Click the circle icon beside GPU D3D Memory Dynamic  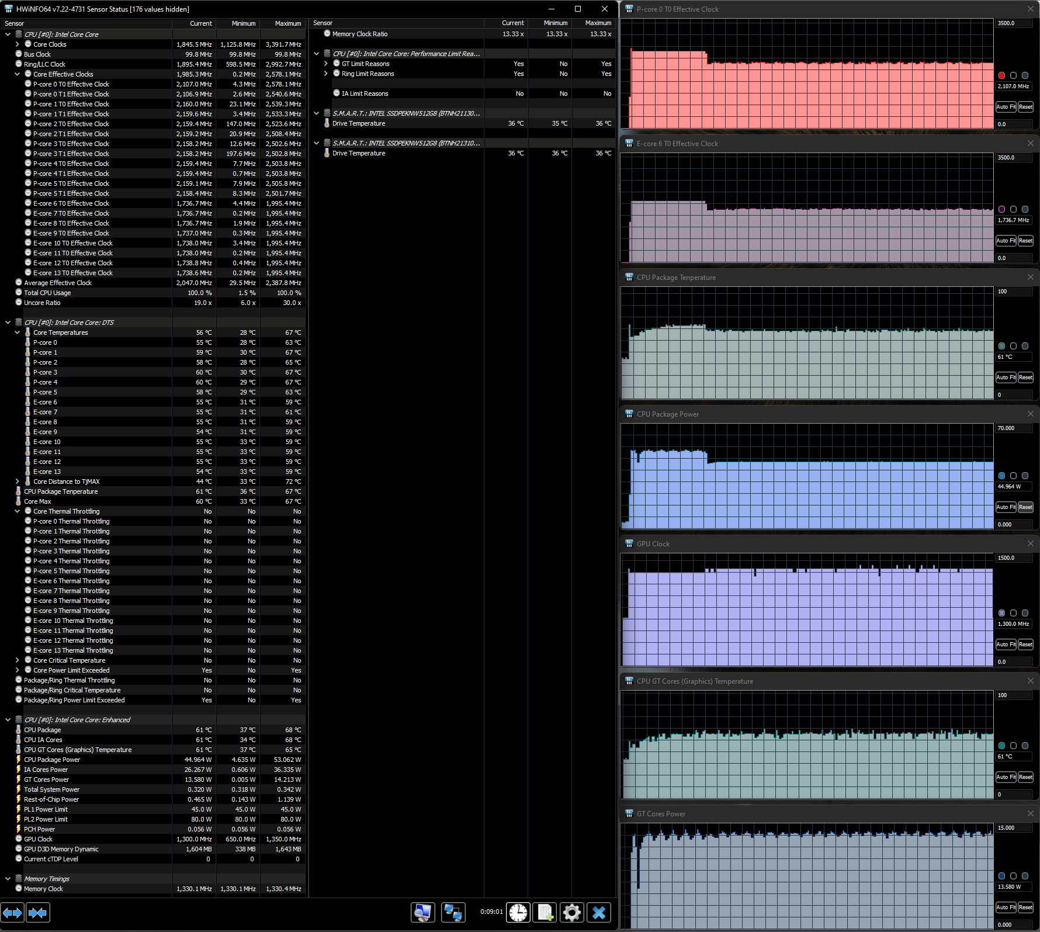point(19,849)
